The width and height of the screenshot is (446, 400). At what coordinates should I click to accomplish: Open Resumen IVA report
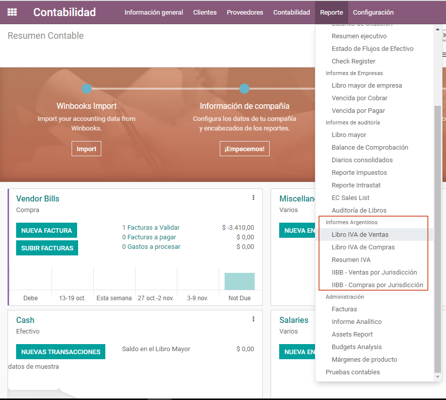[351, 260]
